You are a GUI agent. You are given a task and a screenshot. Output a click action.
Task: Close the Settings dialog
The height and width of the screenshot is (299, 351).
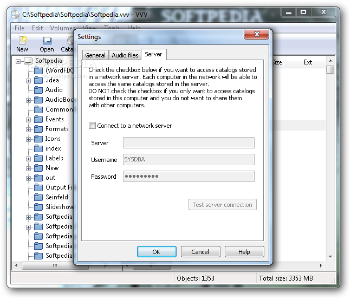[257, 34]
